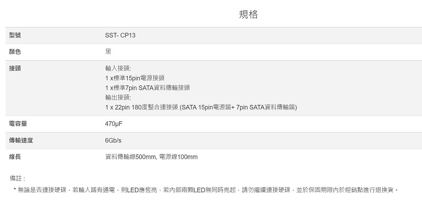Select the 22pin 180度整合連接頭 line
This screenshot has width=422, height=213.
(x=201, y=108)
